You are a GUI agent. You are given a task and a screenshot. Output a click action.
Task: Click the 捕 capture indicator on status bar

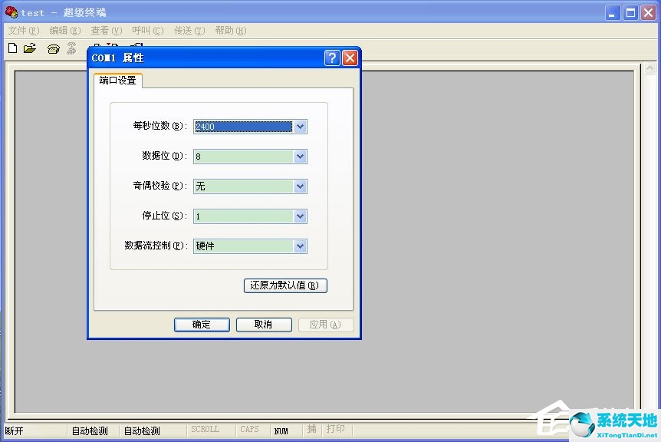pos(312,429)
